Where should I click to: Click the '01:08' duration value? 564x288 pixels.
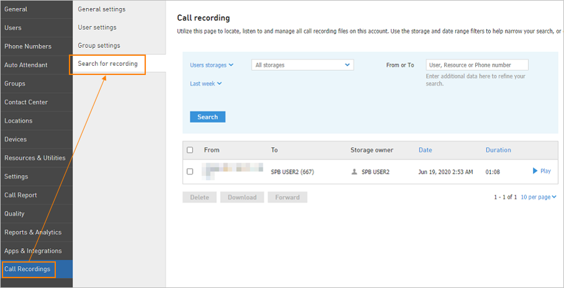(493, 172)
